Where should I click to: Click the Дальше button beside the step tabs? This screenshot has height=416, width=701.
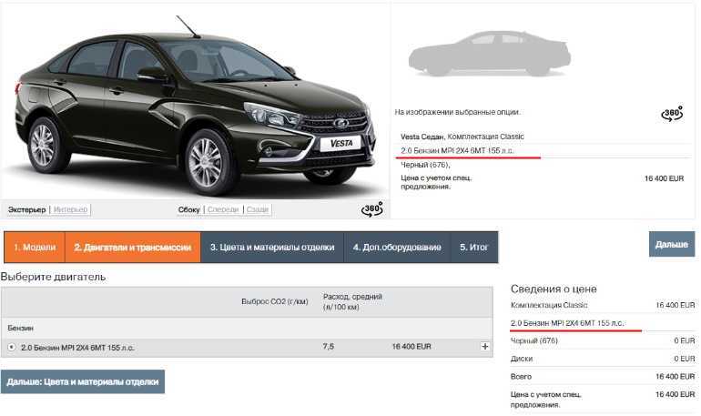(x=672, y=245)
